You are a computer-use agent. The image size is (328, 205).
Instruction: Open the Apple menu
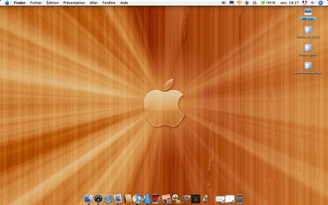(x=7, y=3)
